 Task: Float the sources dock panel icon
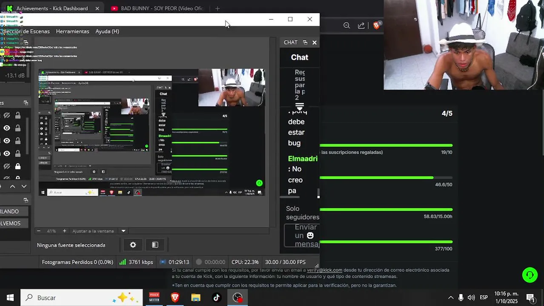[x=26, y=103]
